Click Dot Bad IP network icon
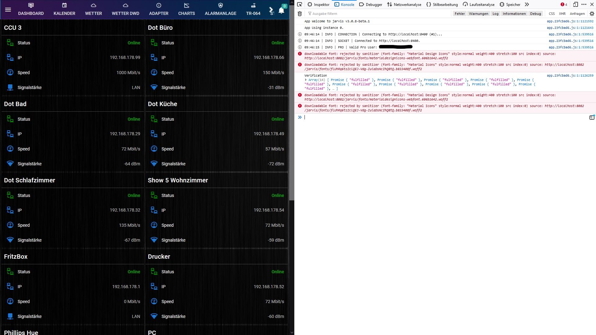 coord(10,134)
